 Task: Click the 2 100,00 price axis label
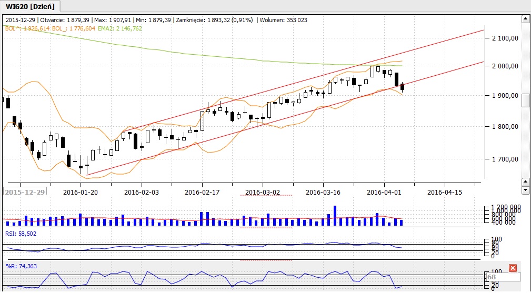pos(505,38)
